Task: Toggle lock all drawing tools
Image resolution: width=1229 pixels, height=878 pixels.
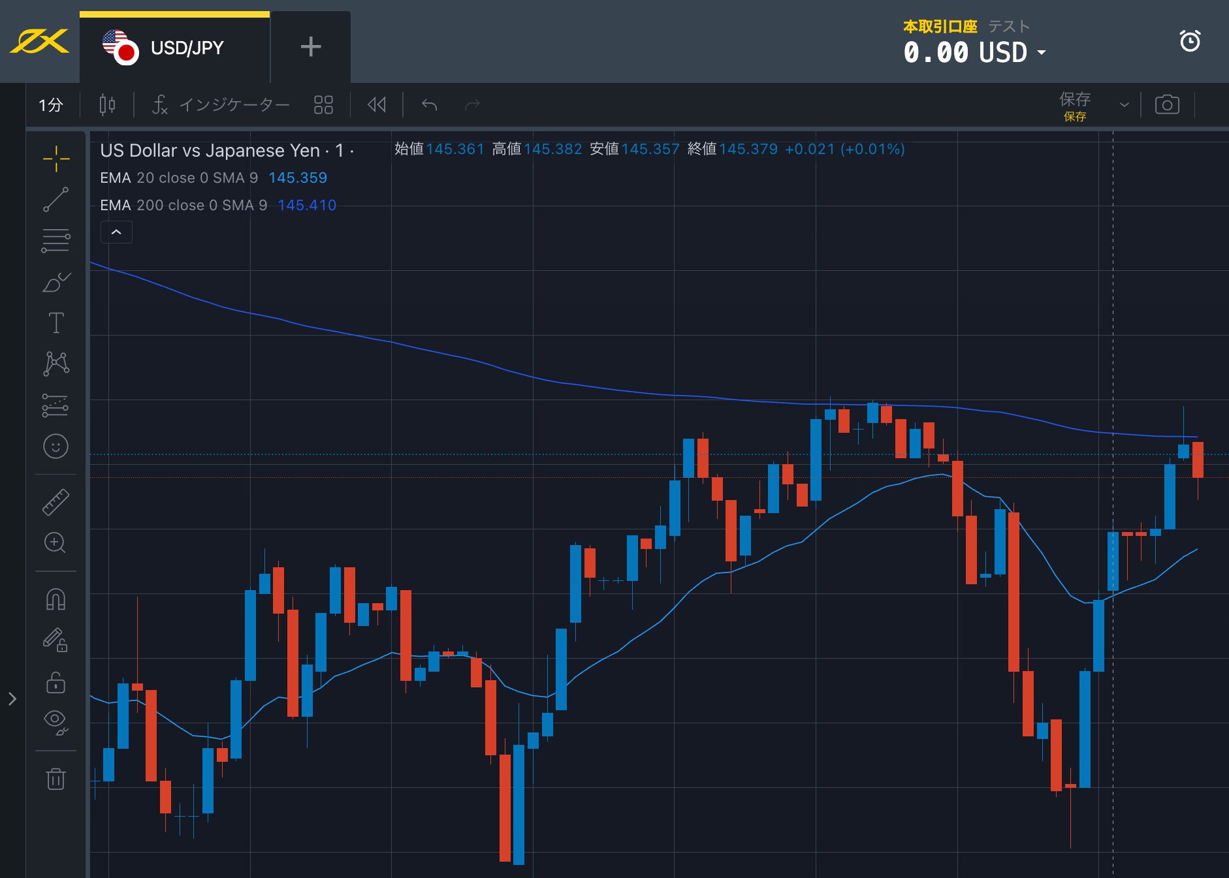Action: tap(56, 683)
